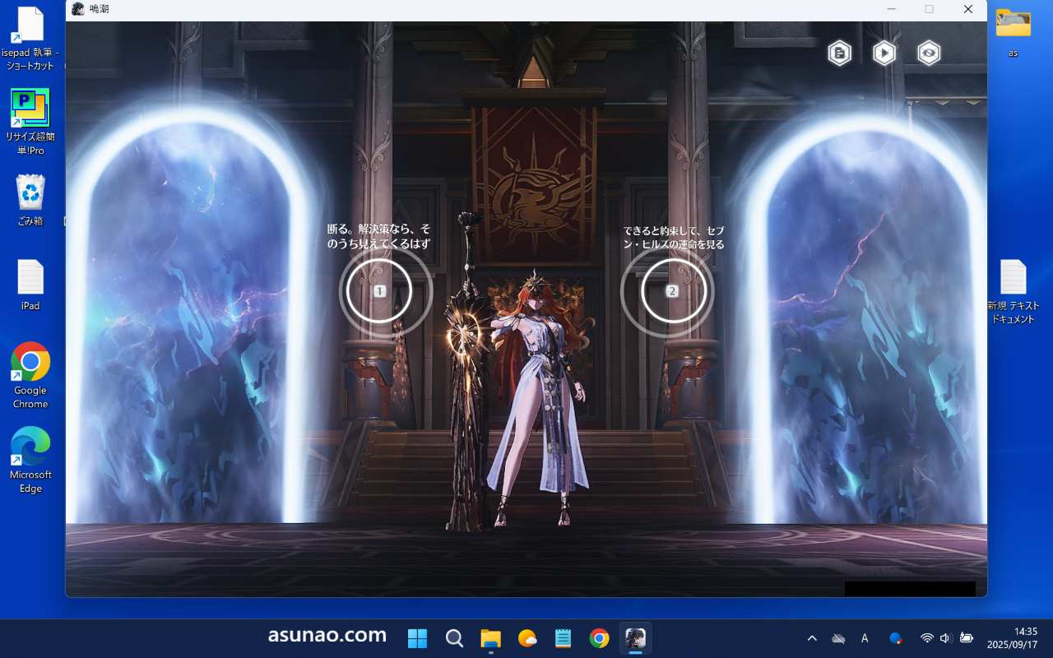Open the clock and date panel
This screenshot has width=1053, height=658.
point(1012,638)
